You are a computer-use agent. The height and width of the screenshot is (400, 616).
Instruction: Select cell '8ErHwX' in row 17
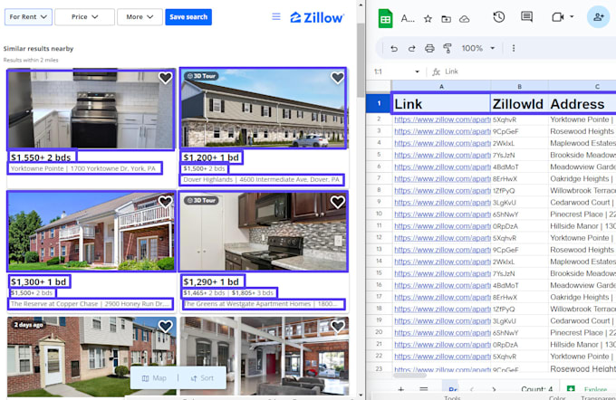point(519,297)
